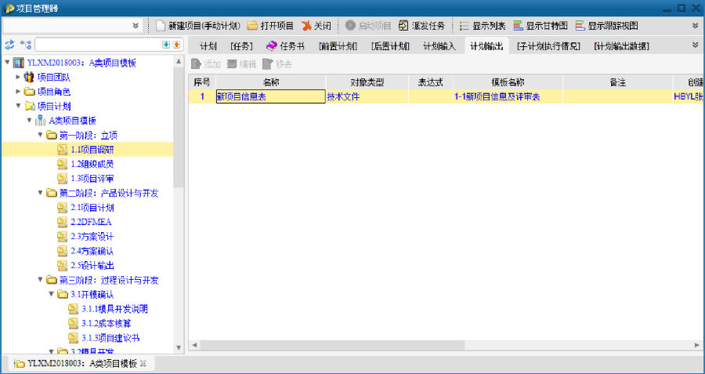
Task: Click the 派发任务 toolbar button
Action: [421, 26]
